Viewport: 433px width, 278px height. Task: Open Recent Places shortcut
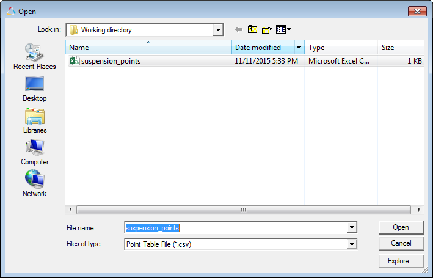point(35,56)
